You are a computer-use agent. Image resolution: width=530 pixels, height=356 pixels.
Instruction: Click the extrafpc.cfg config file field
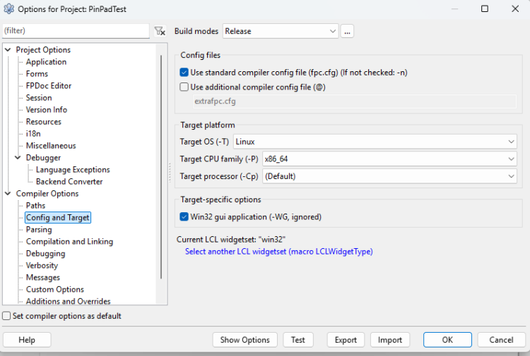pyautogui.click(x=355, y=101)
